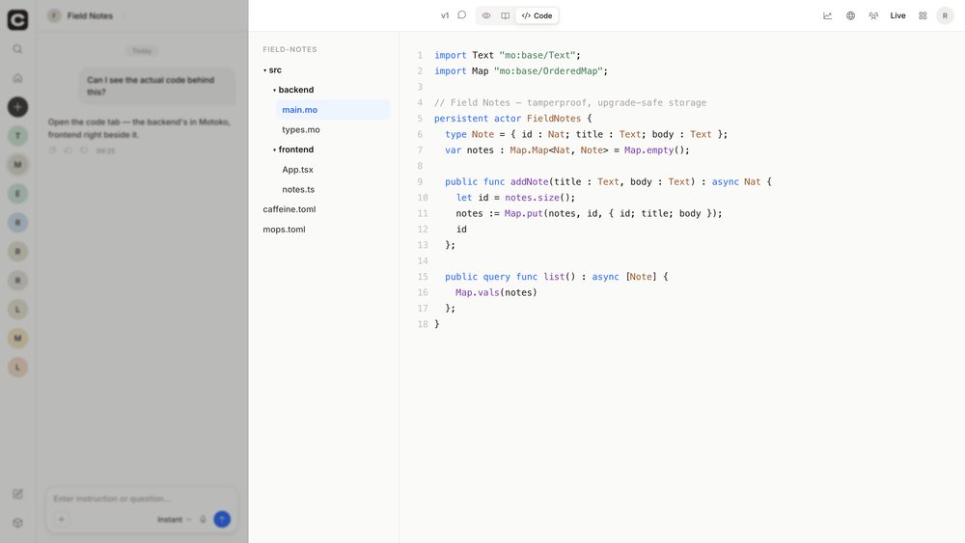Viewport: 965px width, 543px height.
Task: Click the Caffeine logo in the sidebar
Action: click(17, 19)
